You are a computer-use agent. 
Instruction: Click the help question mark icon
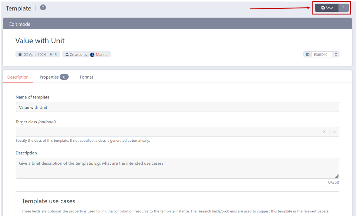[43, 8]
